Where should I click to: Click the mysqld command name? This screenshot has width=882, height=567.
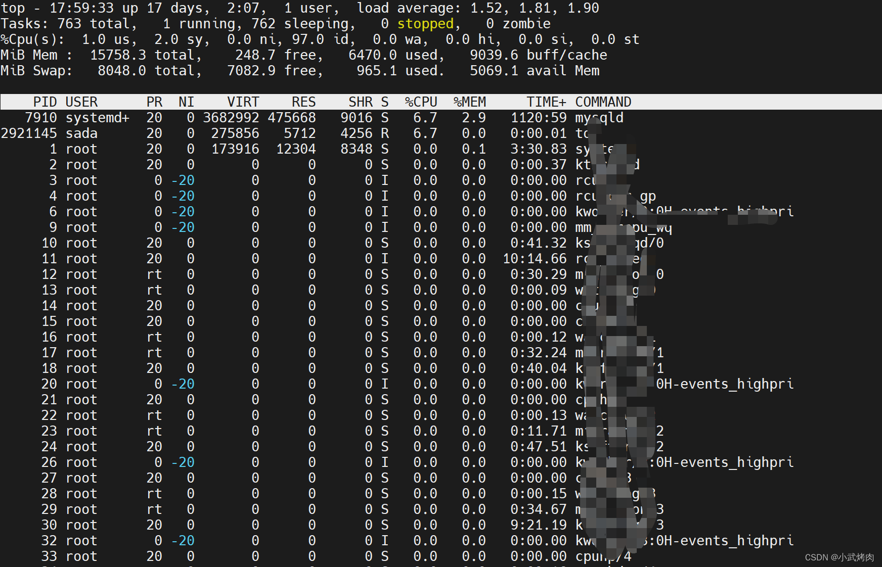(x=599, y=118)
